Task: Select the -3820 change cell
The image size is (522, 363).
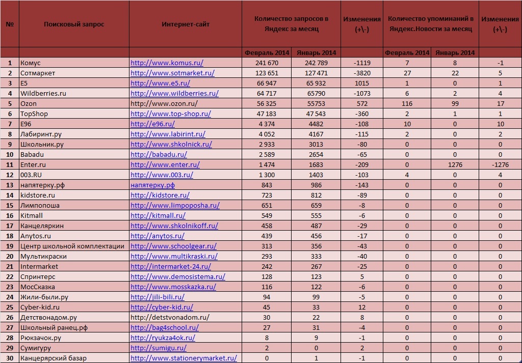Action: pyautogui.click(x=361, y=73)
